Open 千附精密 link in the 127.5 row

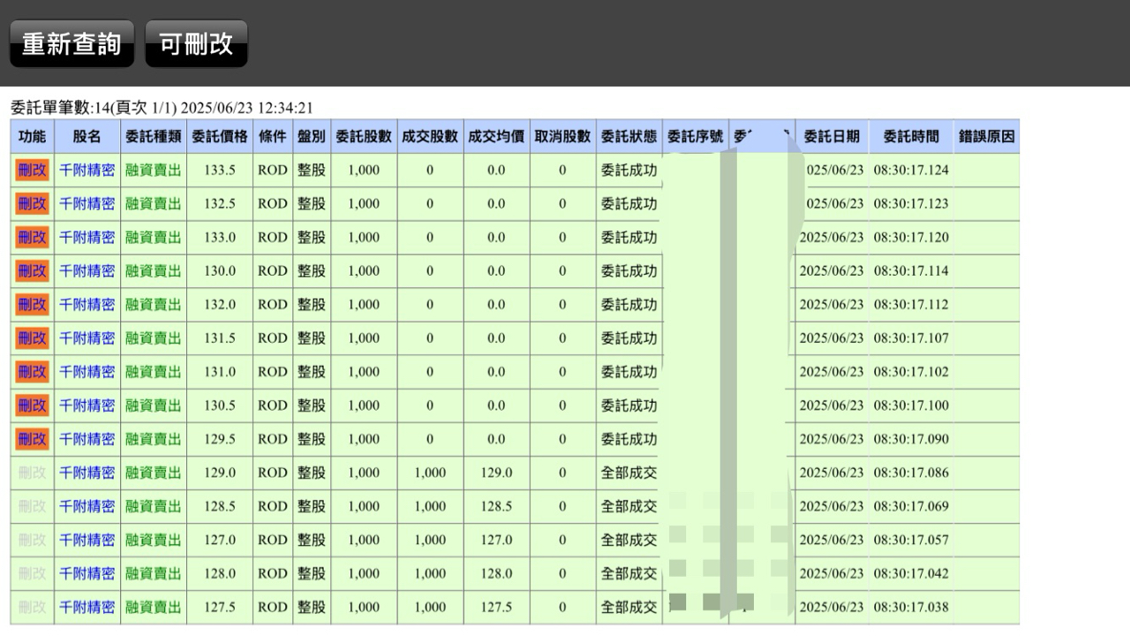87,607
